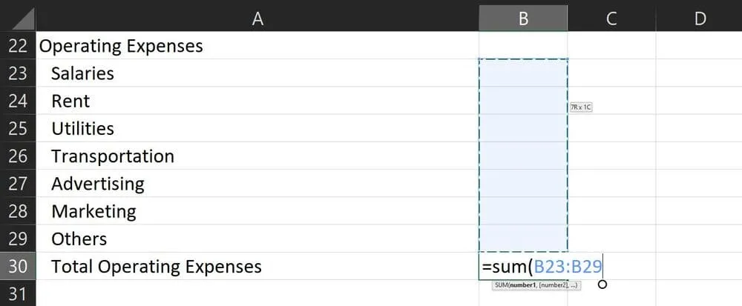This screenshot has width=742, height=306.
Task: Click row 25 header
Action: tap(17, 128)
